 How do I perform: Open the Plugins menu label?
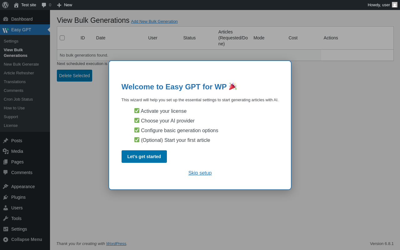[x=18, y=197]
